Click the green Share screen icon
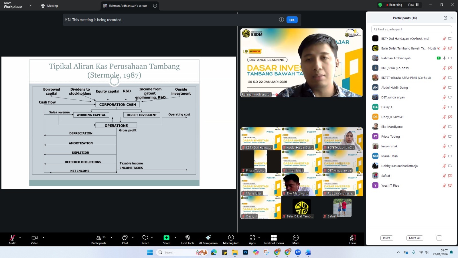458x258 pixels. [x=166, y=238]
